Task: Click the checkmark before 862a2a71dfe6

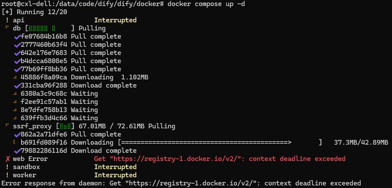Action: click(x=17, y=135)
